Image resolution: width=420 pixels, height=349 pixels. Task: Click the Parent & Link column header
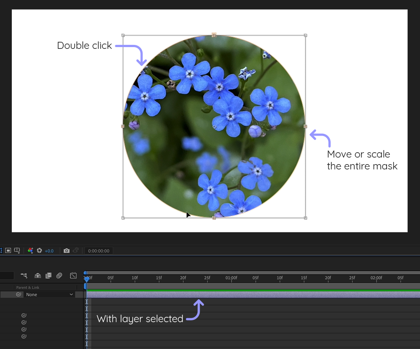click(28, 287)
